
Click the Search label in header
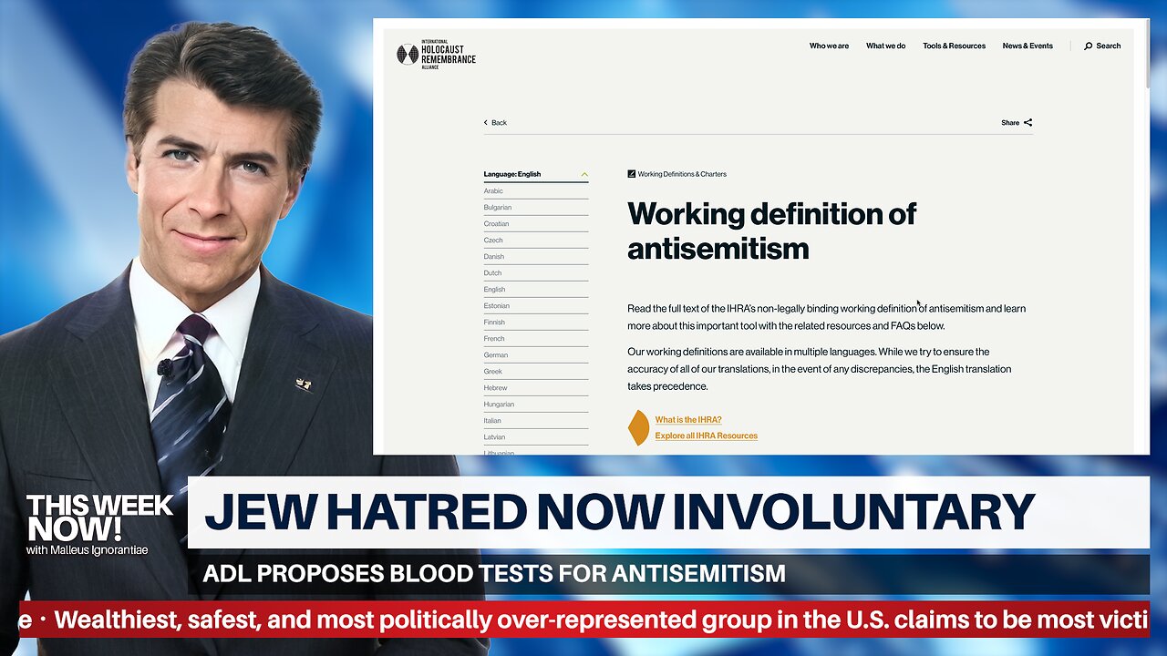click(x=1109, y=46)
